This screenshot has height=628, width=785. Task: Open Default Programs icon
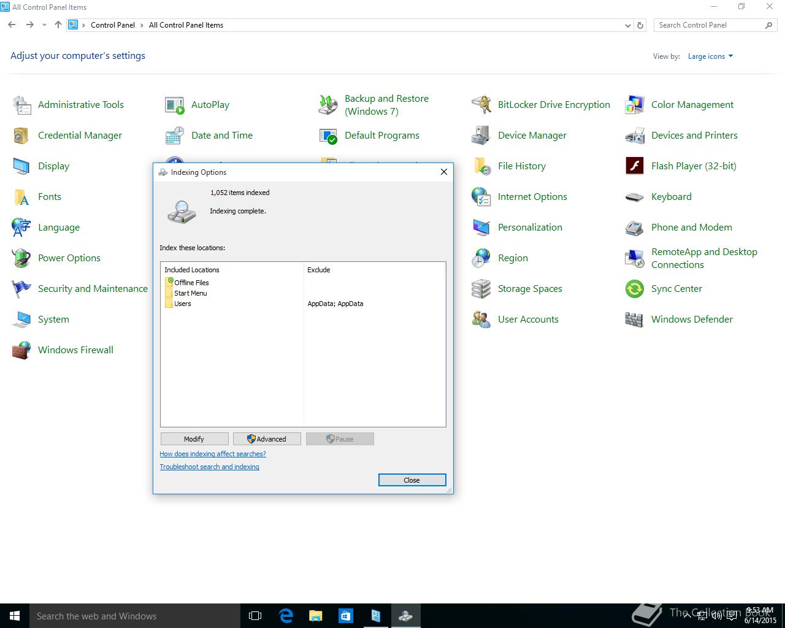click(328, 136)
